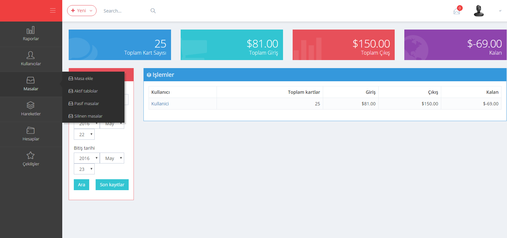Expand the Yeni dropdown button
Viewport: 507px width, 238px height.
coord(82,11)
